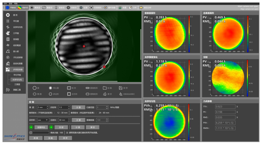Click the 倾斜项 rainbow icon

(x=20, y=7)
